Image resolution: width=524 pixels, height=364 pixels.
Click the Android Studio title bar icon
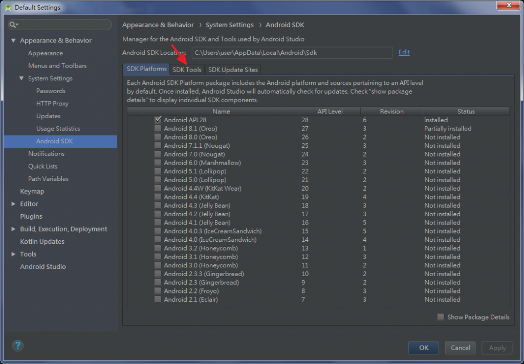(8, 7)
